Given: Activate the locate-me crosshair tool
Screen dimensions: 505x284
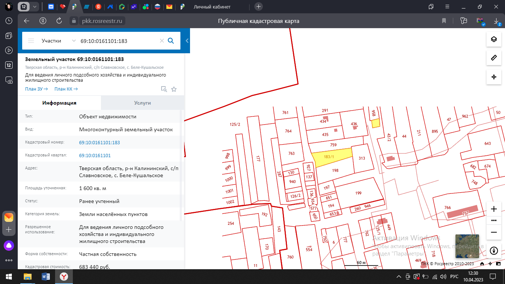Looking at the screenshot, I should (494, 77).
